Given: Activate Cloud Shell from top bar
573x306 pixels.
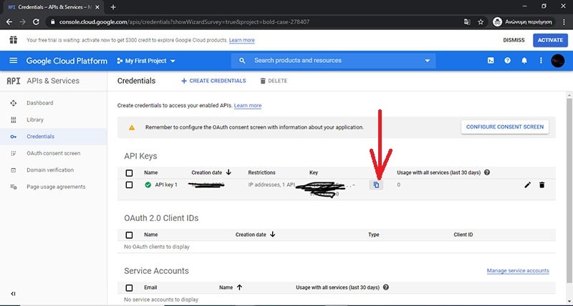Looking at the screenshot, I should pyautogui.click(x=491, y=61).
